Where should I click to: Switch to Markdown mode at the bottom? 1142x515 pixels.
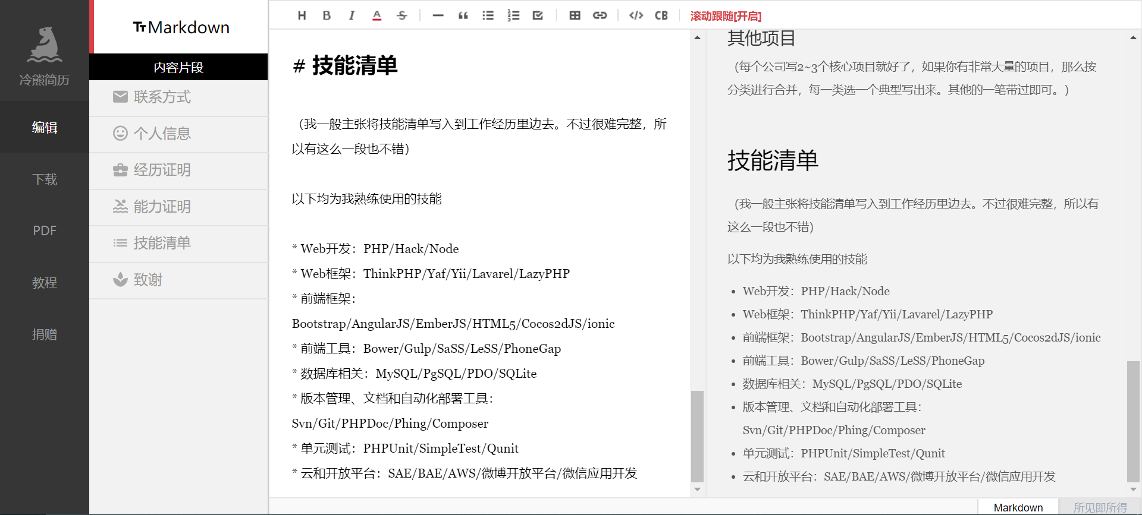pyautogui.click(x=1018, y=507)
